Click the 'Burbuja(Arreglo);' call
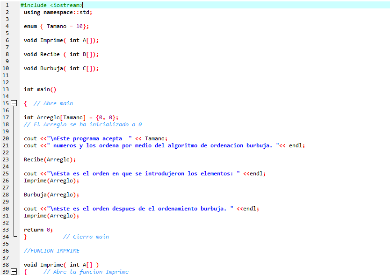This screenshot has width=390, height=275. tap(51, 195)
